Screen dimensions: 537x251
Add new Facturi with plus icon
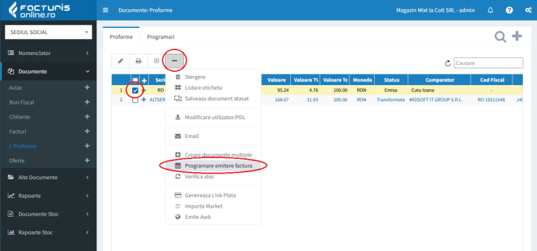pyautogui.click(x=87, y=131)
